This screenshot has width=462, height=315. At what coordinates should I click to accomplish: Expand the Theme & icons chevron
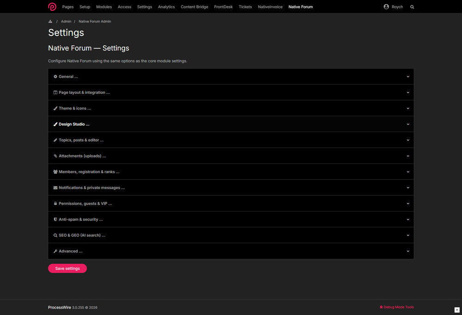(x=408, y=109)
